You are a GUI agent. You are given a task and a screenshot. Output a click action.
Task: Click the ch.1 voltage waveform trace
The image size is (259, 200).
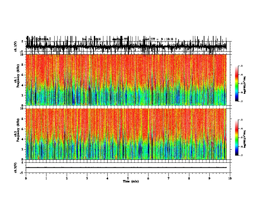tap(126, 46)
